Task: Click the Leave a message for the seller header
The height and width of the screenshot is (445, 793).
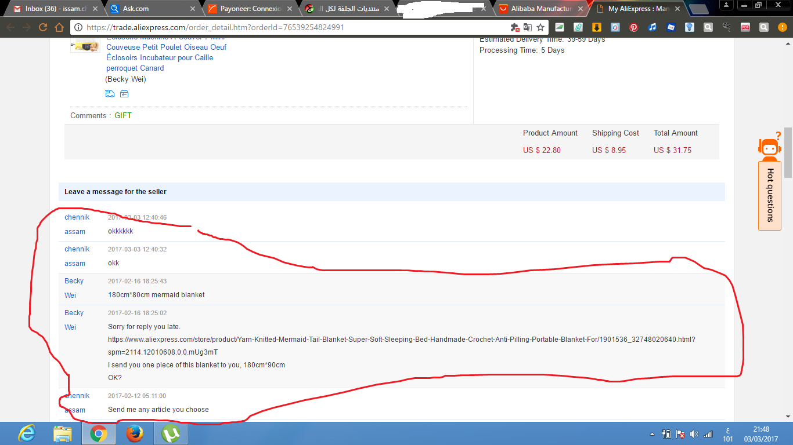Action: [x=116, y=191]
